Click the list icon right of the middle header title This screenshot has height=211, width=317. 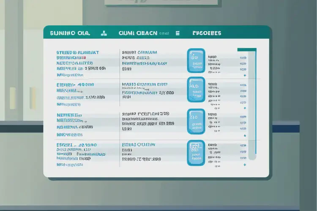tap(178, 33)
